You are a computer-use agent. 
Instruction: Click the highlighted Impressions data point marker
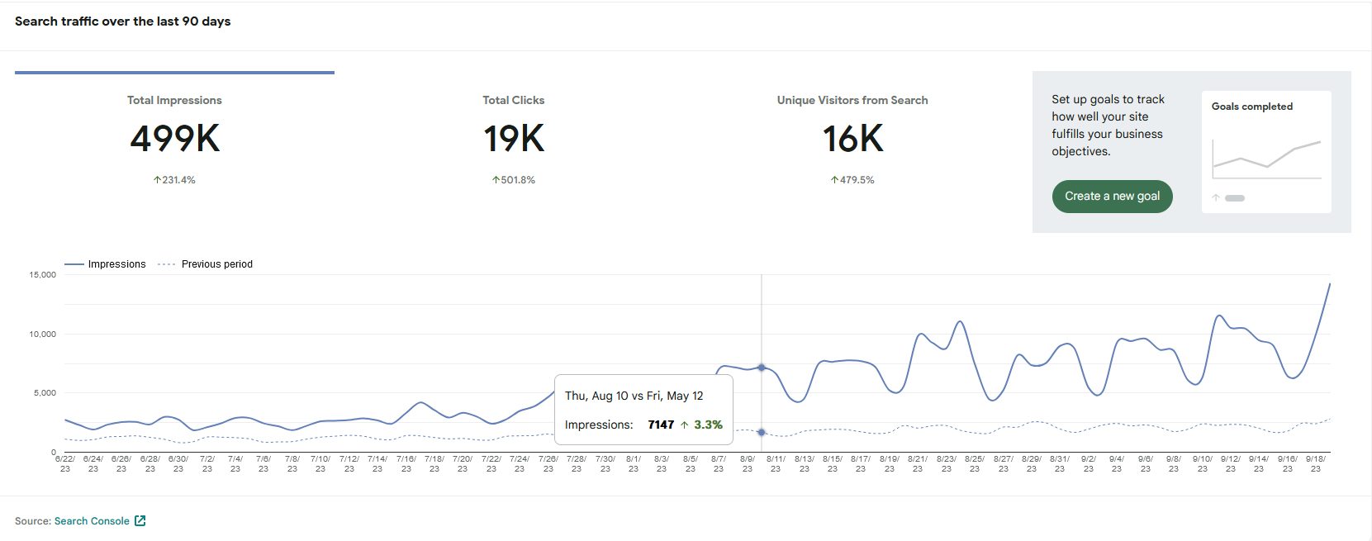pyautogui.click(x=762, y=368)
